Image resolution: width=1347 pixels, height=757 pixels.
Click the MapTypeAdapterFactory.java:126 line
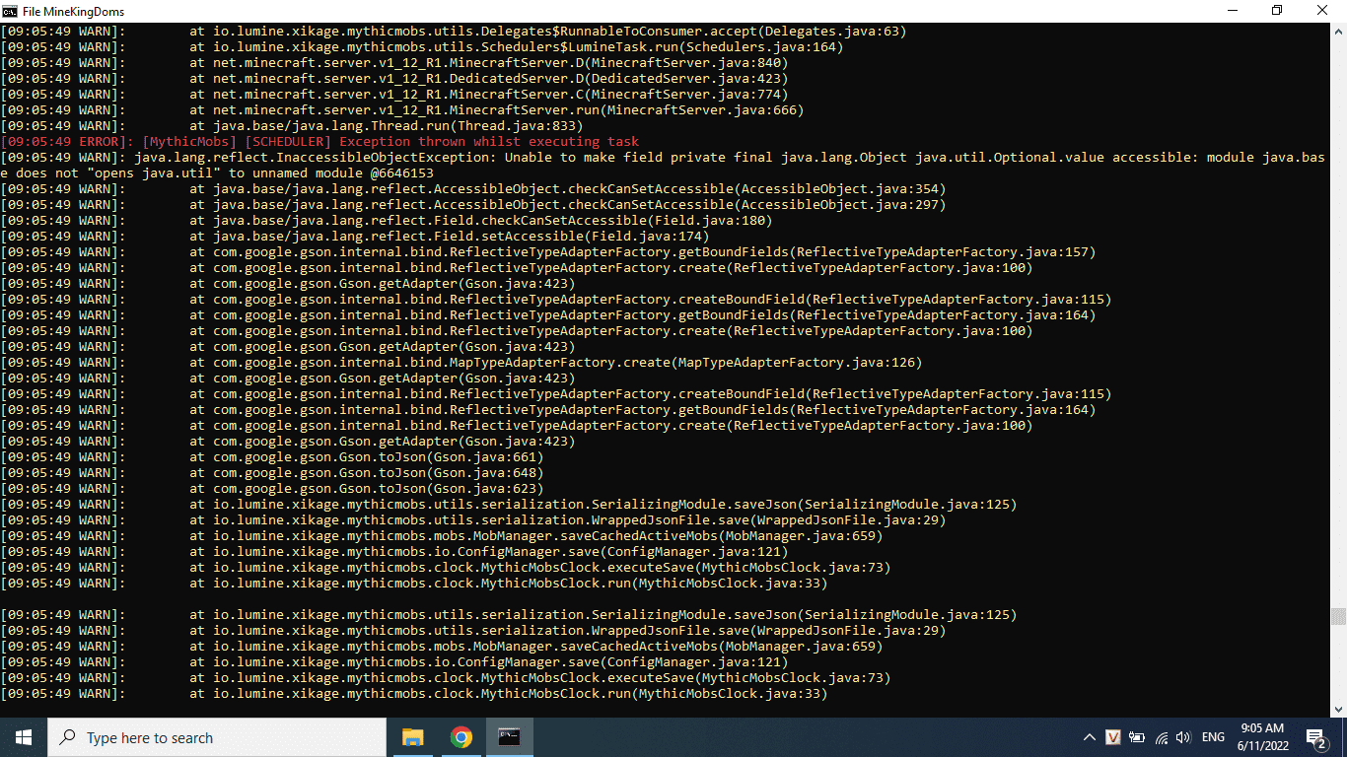click(x=461, y=363)
